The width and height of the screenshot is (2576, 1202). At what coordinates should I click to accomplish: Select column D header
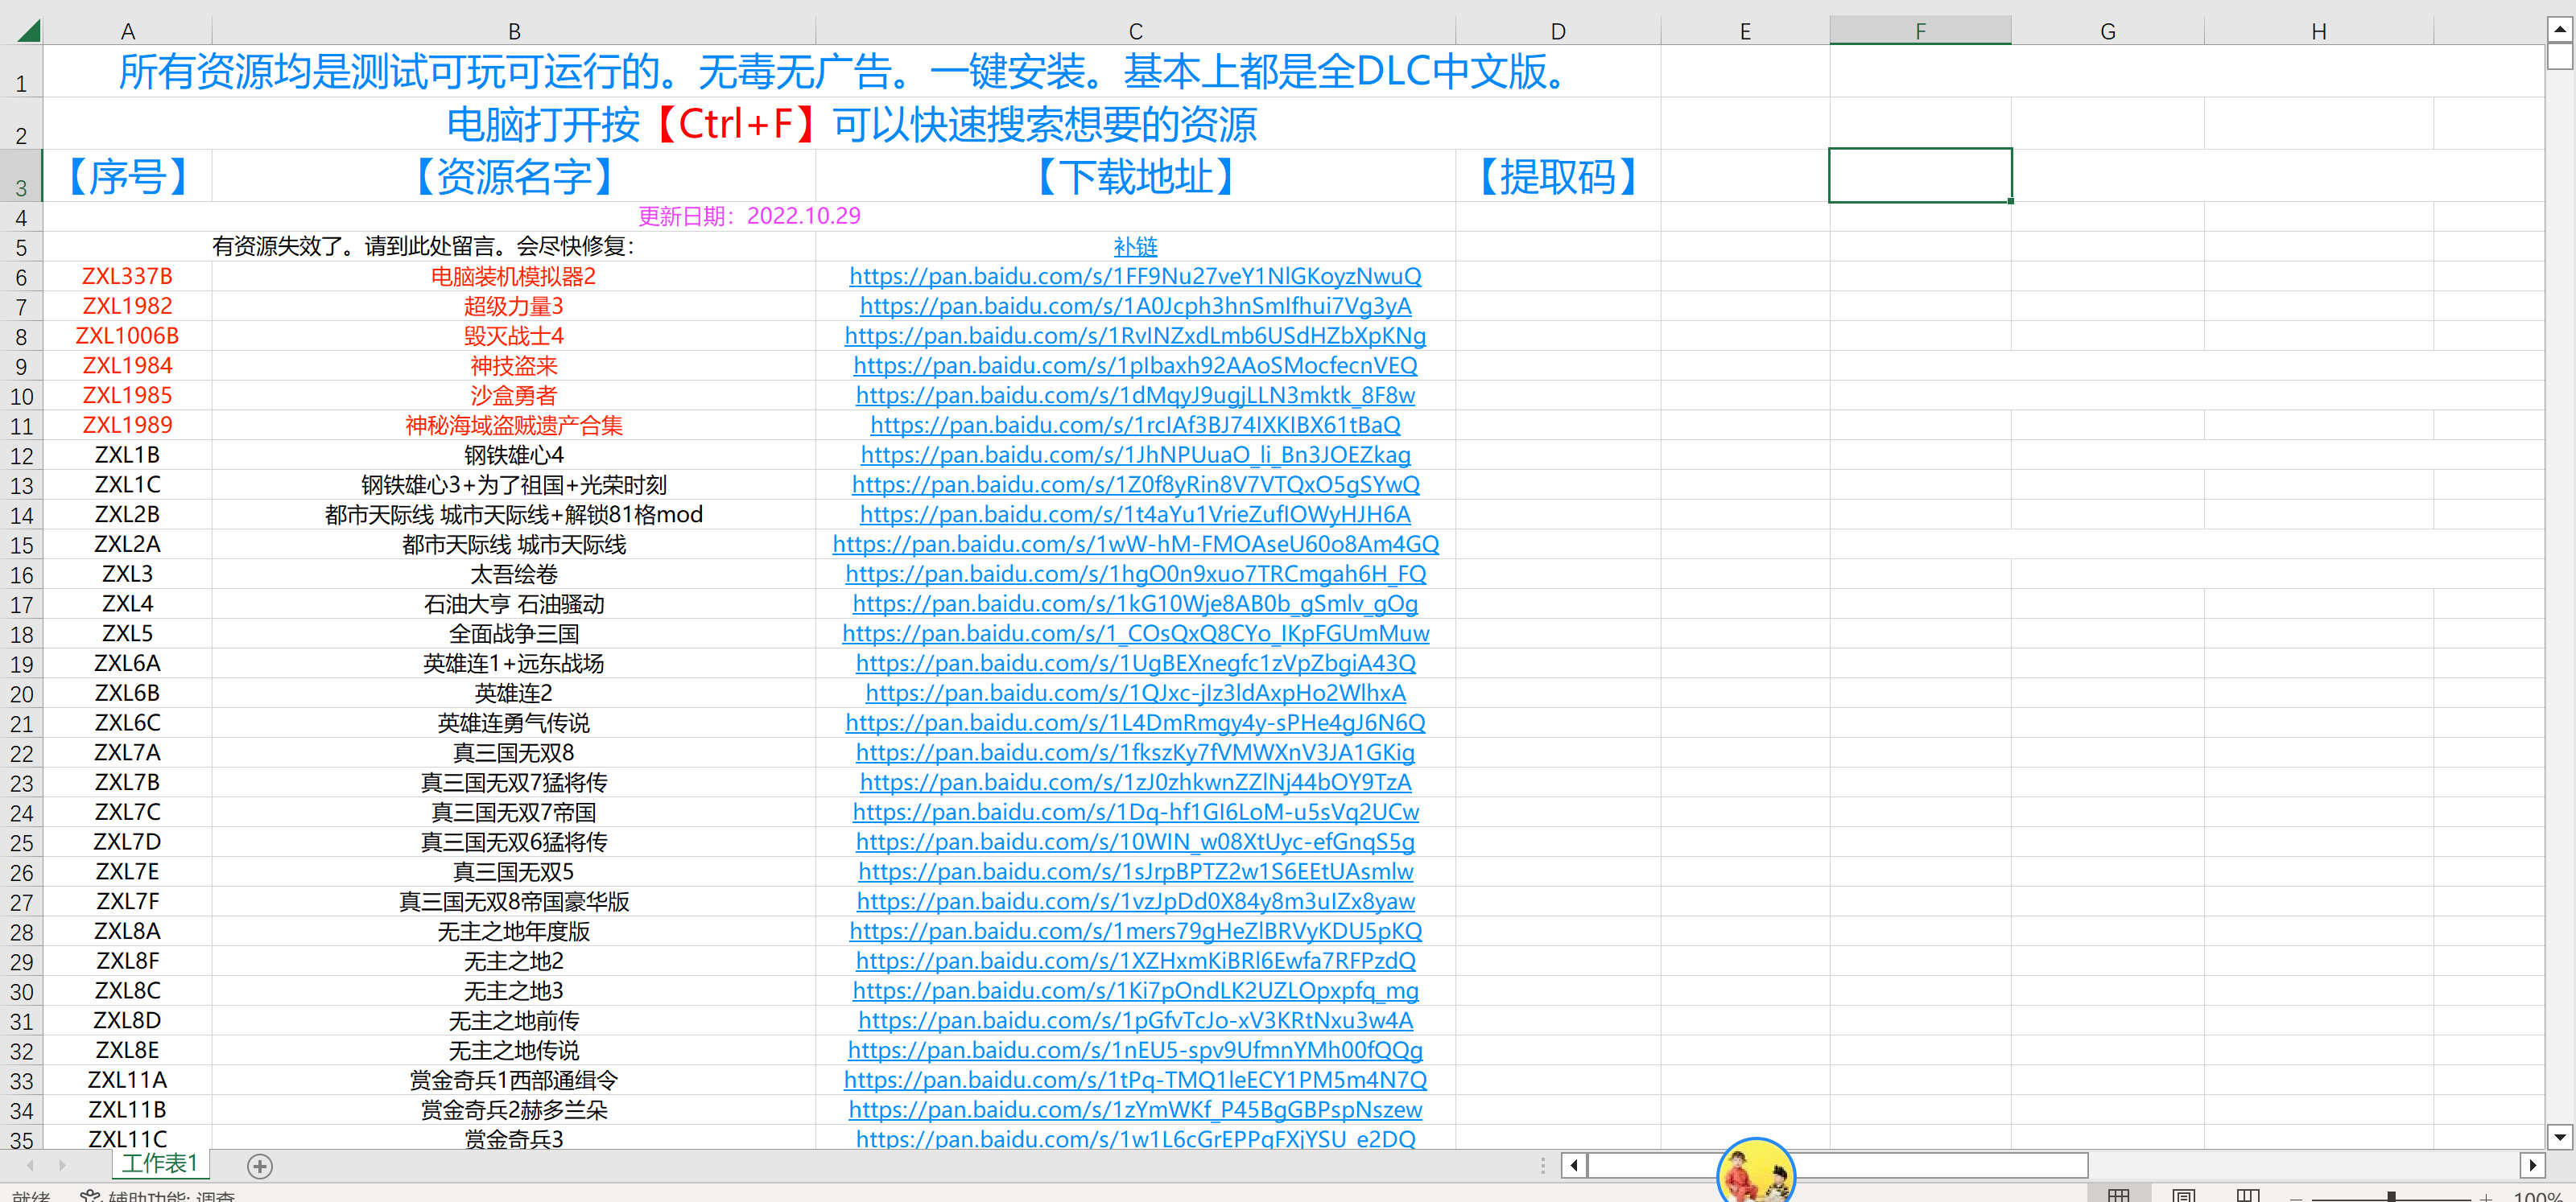pos(1558,31)
